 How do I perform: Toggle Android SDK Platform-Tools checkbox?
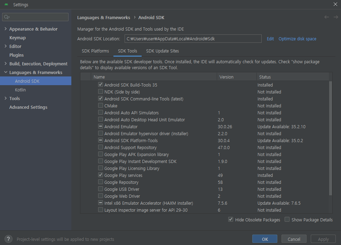101,140
